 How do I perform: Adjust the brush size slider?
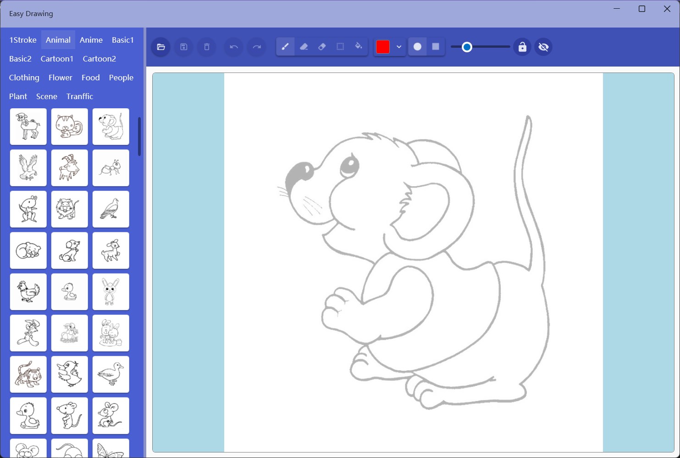click(467, 46)
